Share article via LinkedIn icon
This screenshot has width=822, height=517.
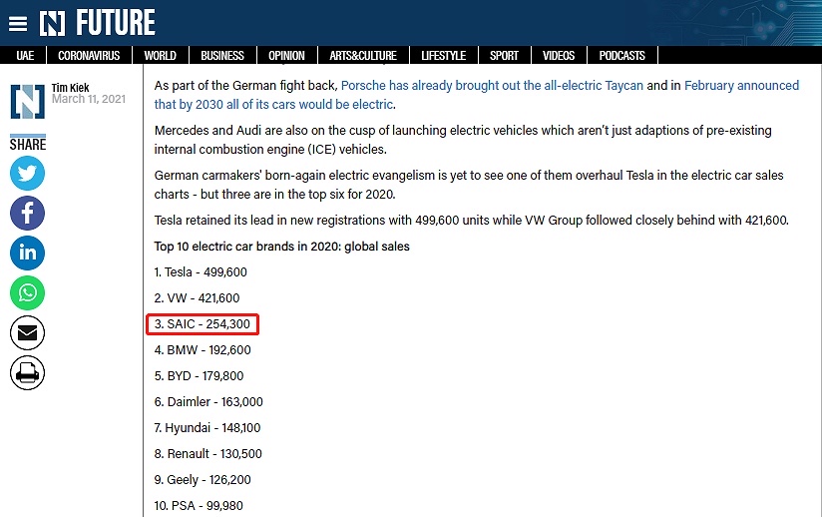27,253
